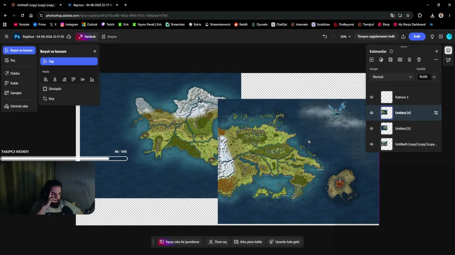Image resolution: width=455 pixels, height=255 pixels.
Task: Delete the selected layer with trash icon
Action: [x=419, y=59]
